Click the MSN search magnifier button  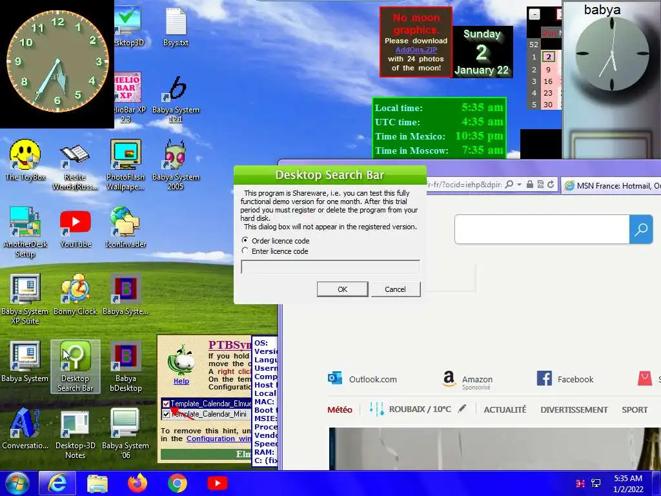641,229
